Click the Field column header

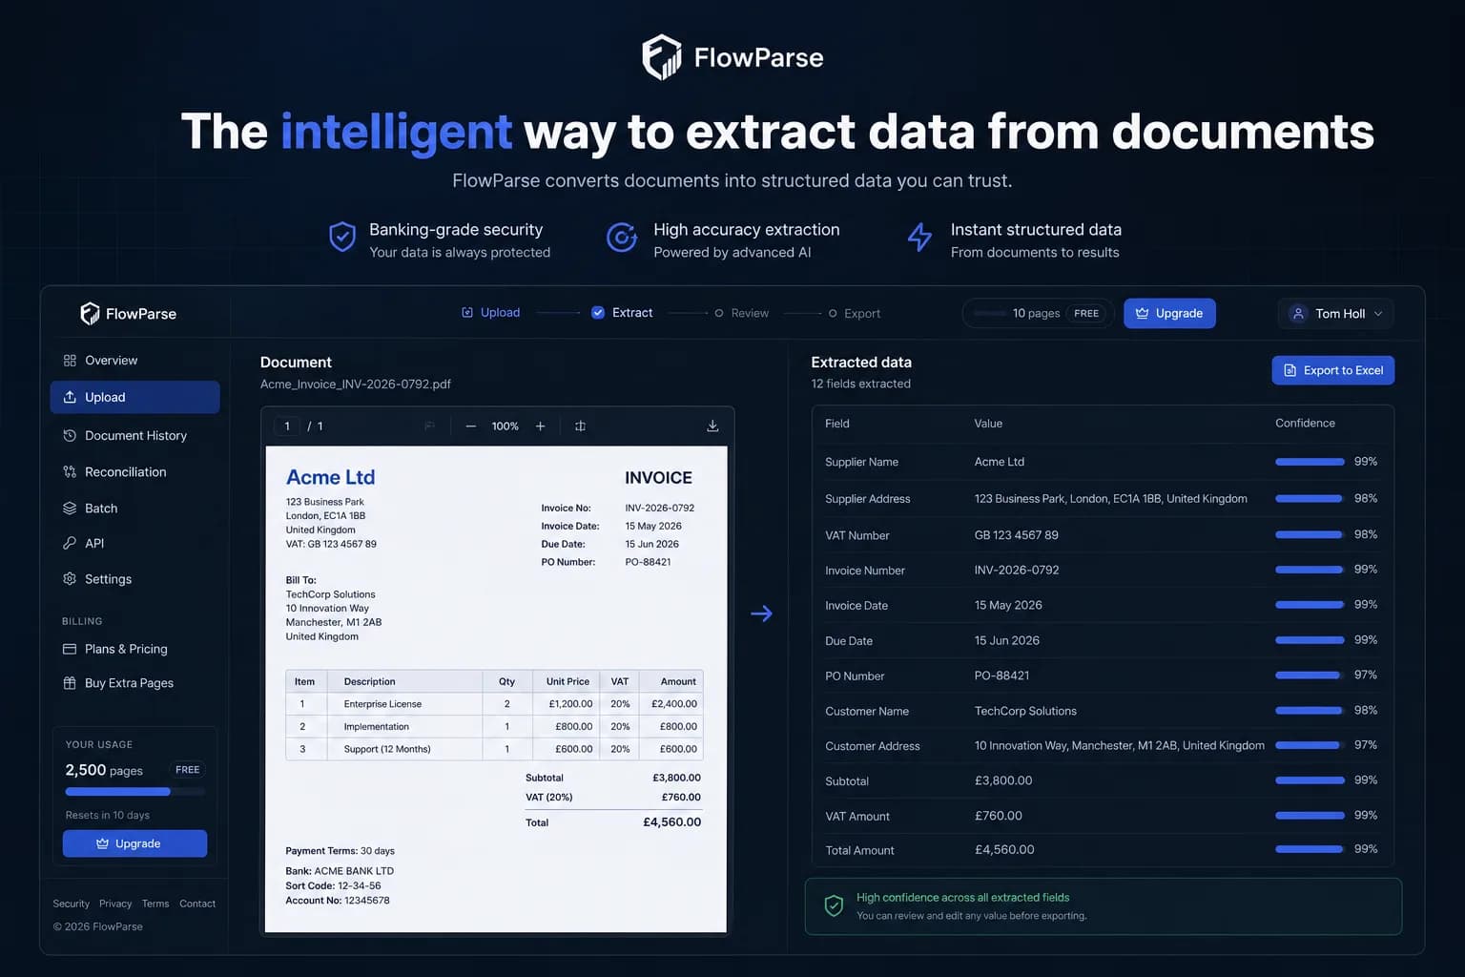[837, 424]
